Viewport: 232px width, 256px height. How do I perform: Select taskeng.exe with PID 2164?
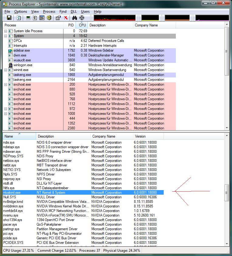pyautogui.click(x=89, y=80)
